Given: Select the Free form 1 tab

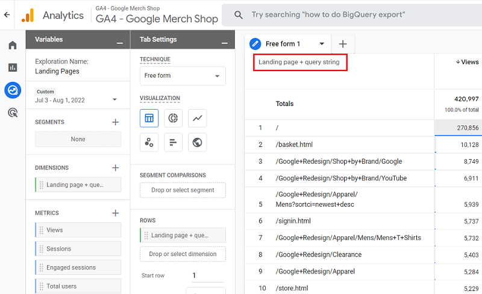Looking at the screenshot, I should pyautogui.click(x=287, y=44).
